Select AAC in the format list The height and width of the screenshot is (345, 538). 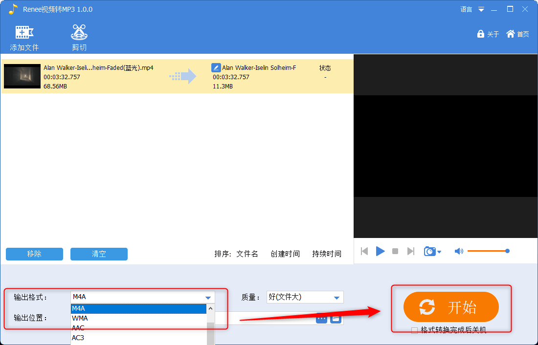[138, 328]
